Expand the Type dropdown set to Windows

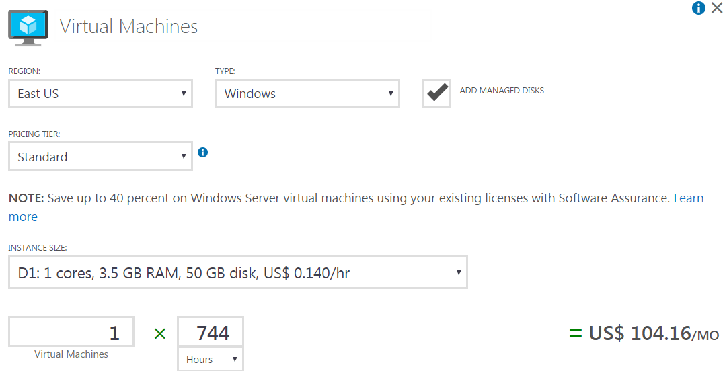pos(307,94)
